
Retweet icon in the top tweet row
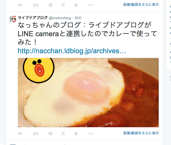tap(36, 5)
